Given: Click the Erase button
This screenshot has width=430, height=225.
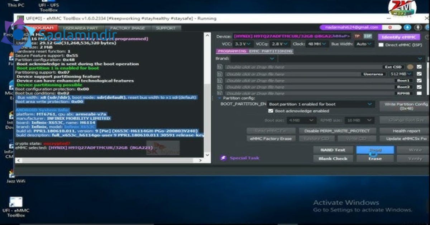Looking at the screenshot, I should tap(375, 159).
